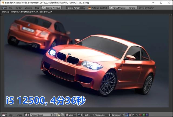Open the Slot 1 render slot dropdown
Viewport: 173px width, 117px height.
click(89, 115)
